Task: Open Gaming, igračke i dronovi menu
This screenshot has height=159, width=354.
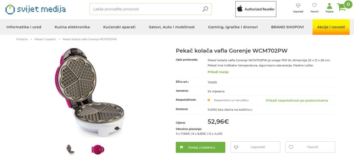Action: [x=233, y=27]
